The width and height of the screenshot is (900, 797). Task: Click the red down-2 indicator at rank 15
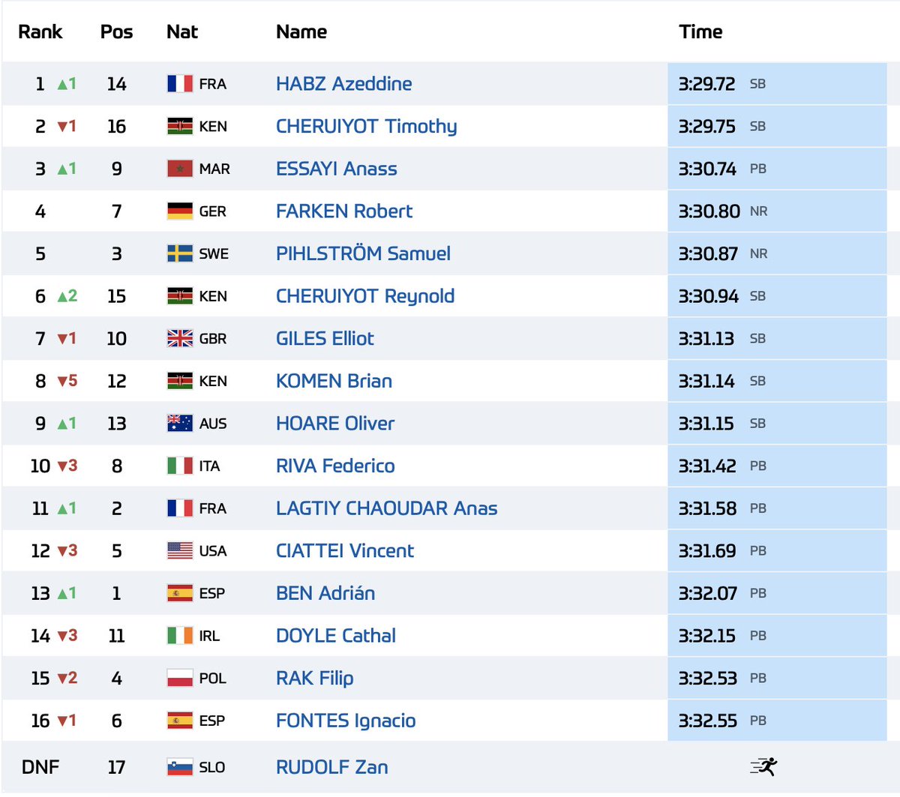[67, 678]
